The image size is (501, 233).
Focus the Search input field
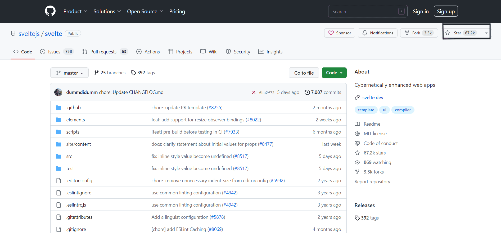368,11
